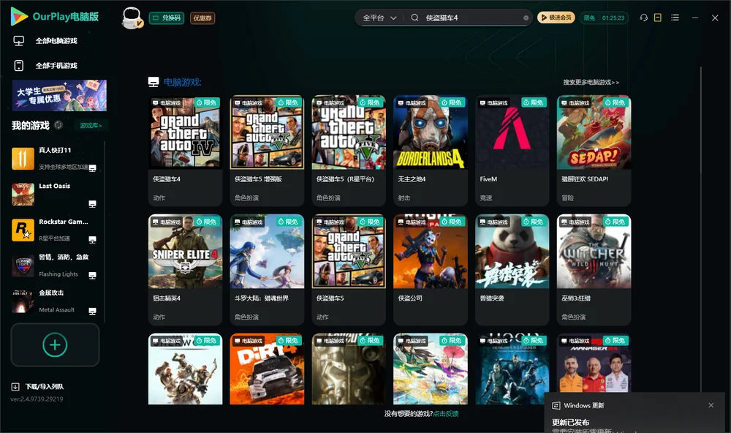Screen dimensions: 731x433
Task: Open the user avatar profile
Action: tap(132, 18)
